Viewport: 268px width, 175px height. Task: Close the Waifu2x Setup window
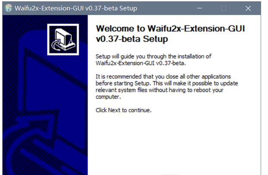pyautogui.click(x=248, y=8)
